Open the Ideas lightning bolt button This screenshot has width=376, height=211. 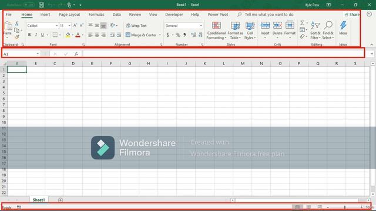click(343, 28)
